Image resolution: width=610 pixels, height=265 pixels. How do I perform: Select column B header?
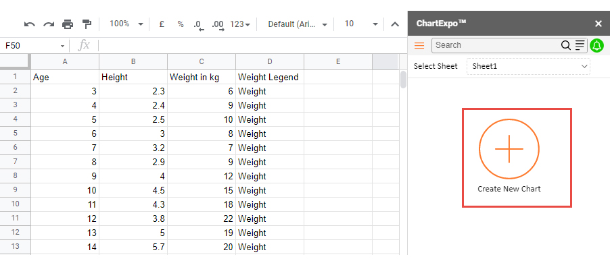point(133,61)
